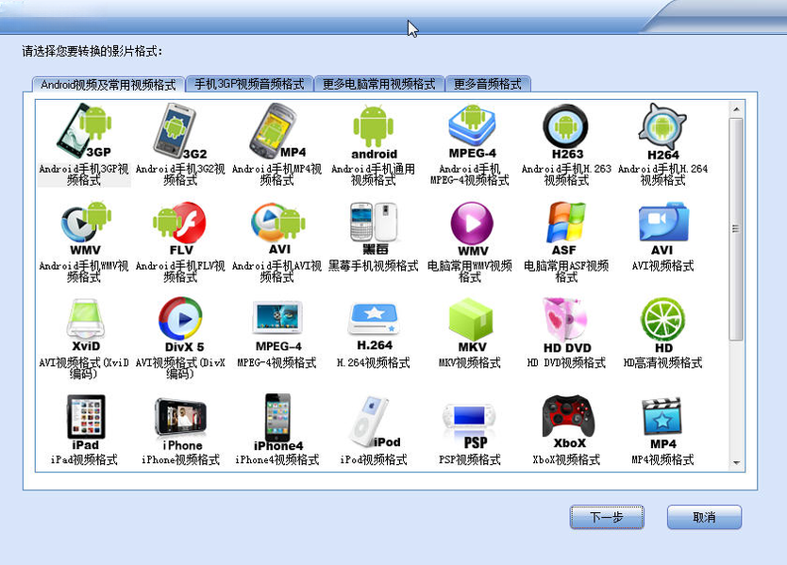
Task: Pick the iPod video format icon
Action: (375, 422)
